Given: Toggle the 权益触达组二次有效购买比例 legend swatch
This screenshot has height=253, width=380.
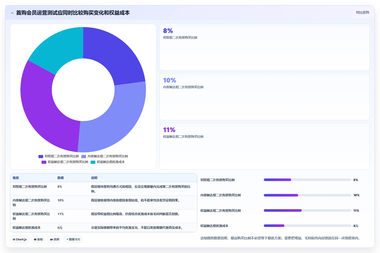Looking at the screenshot, I should coord(44,162).
